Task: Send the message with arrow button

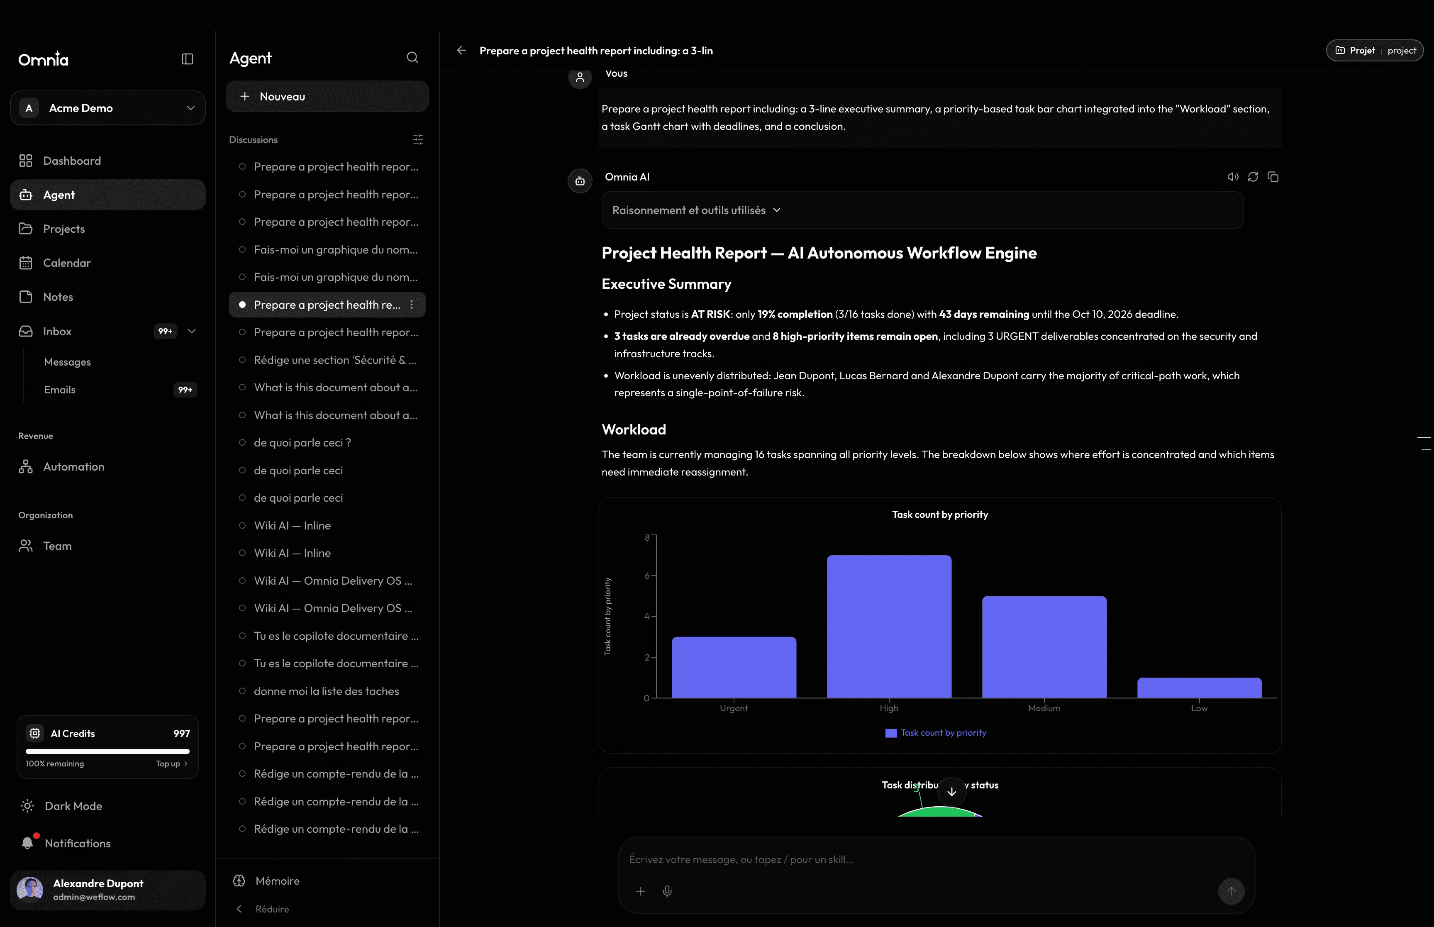Action: pos(1231,891)
